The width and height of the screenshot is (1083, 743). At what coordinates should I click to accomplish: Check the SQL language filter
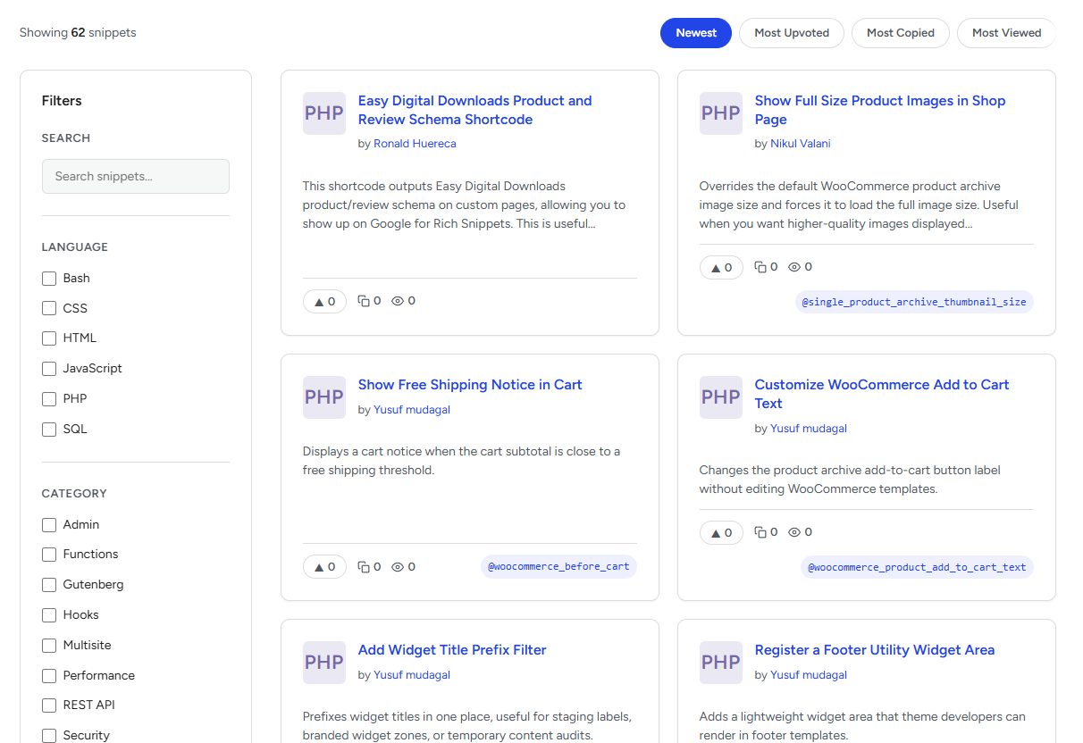tap(49, 430)
